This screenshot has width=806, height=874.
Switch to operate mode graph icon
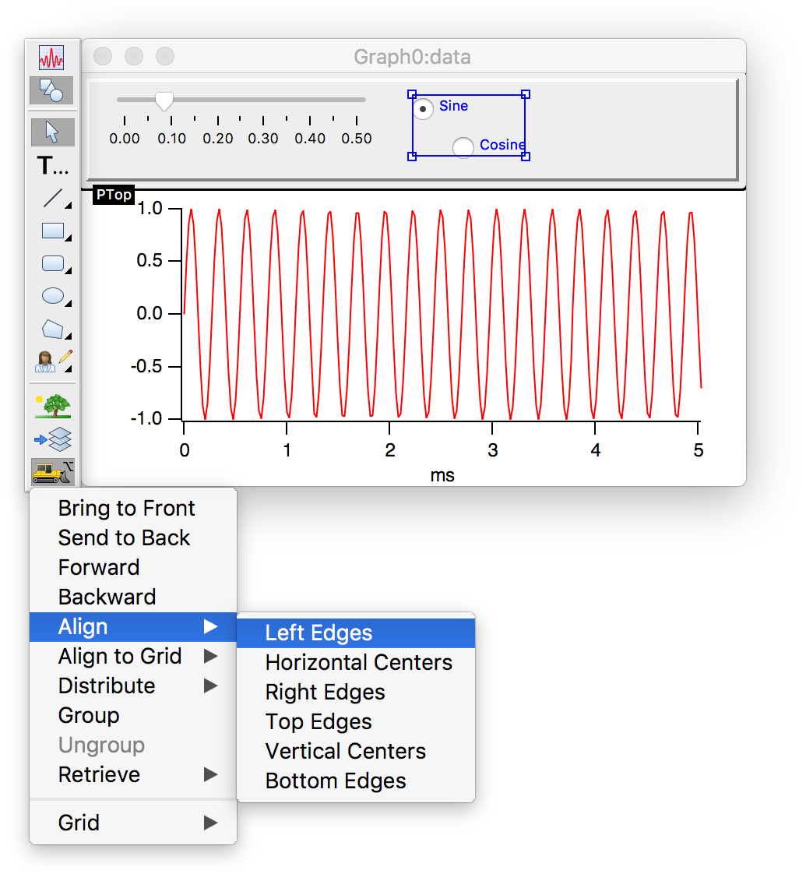51,58
